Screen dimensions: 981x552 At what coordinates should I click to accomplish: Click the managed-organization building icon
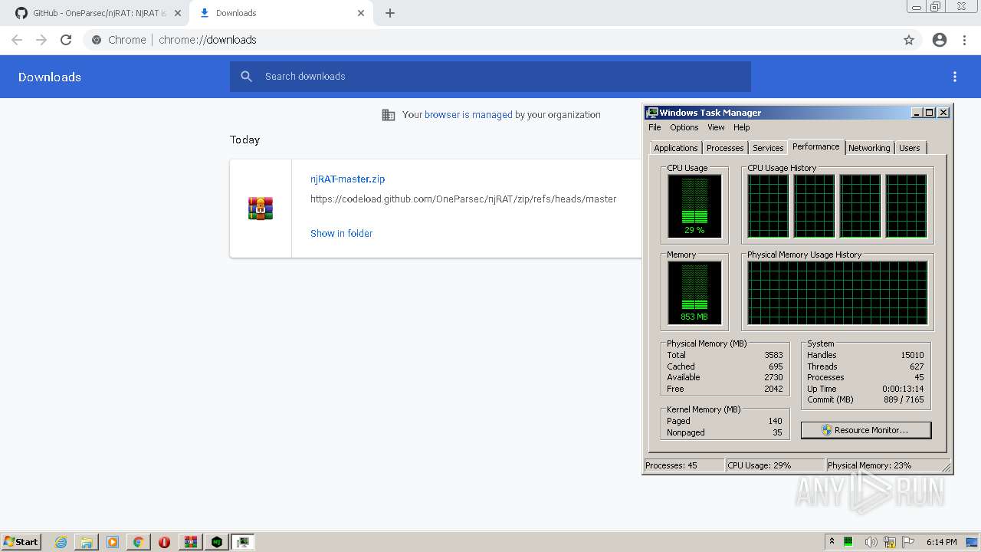[389, 115]
